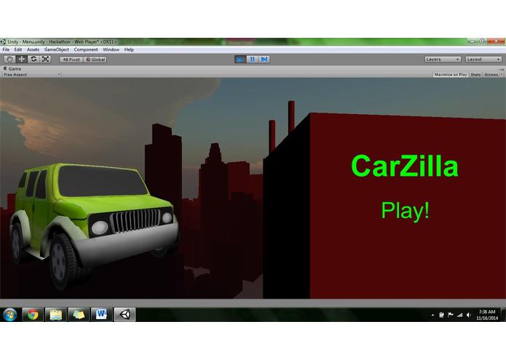
Task: Select the Move (translate) tool
Action: coord(21,60)
